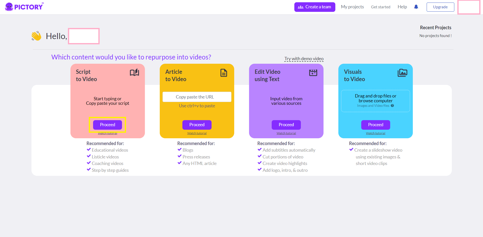Watch tutorial for Script to Video
The image size is (483, 237).
(x=107, y=133)
